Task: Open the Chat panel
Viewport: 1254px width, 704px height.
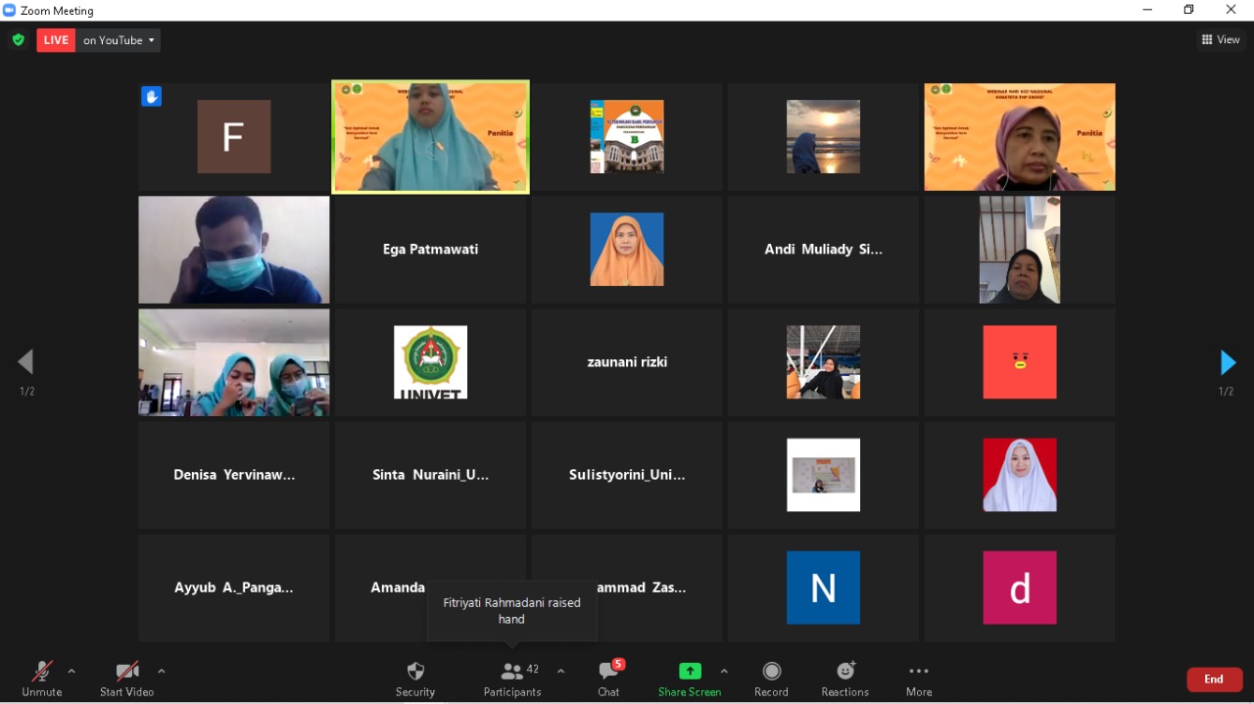Action: point(608,679)
